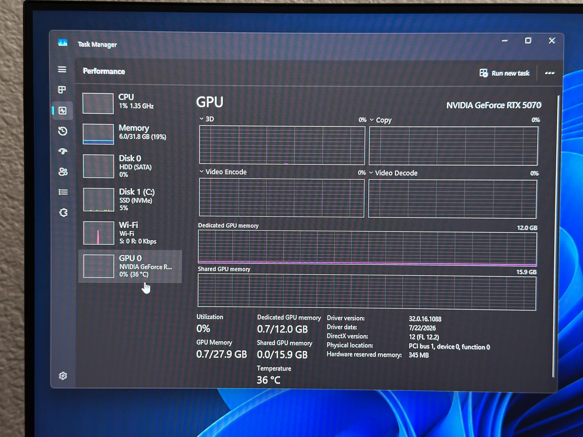Screen dimensions: 583x437
Task: Open the Details page icon
Action: coord(63,192)
